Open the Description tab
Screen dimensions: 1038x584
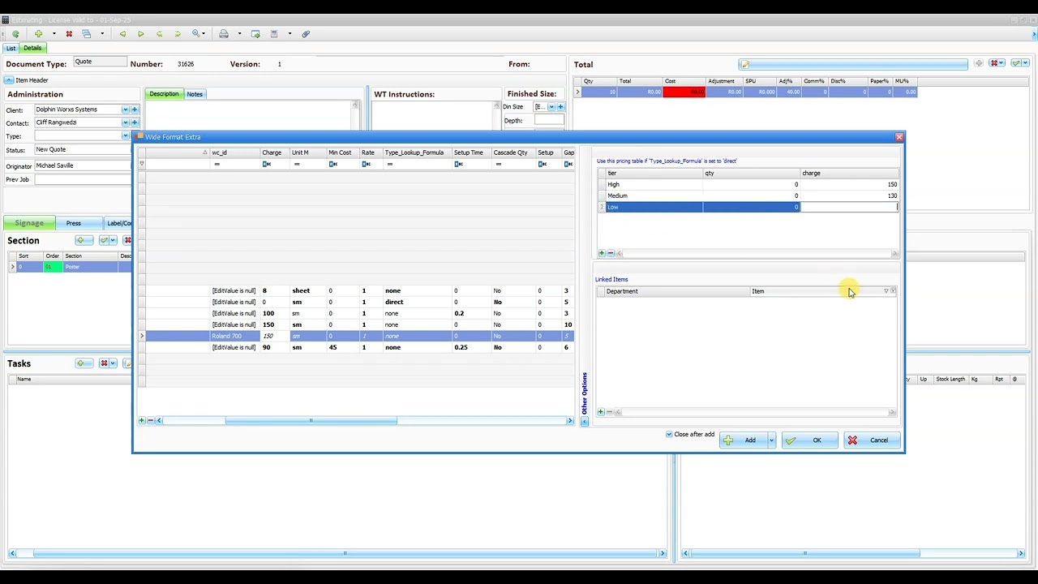164,94
